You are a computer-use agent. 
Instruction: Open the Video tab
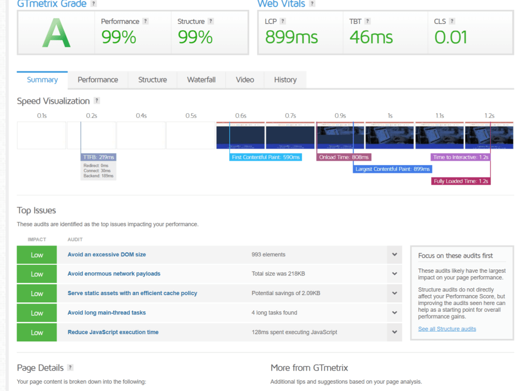(x=245, y=80)
